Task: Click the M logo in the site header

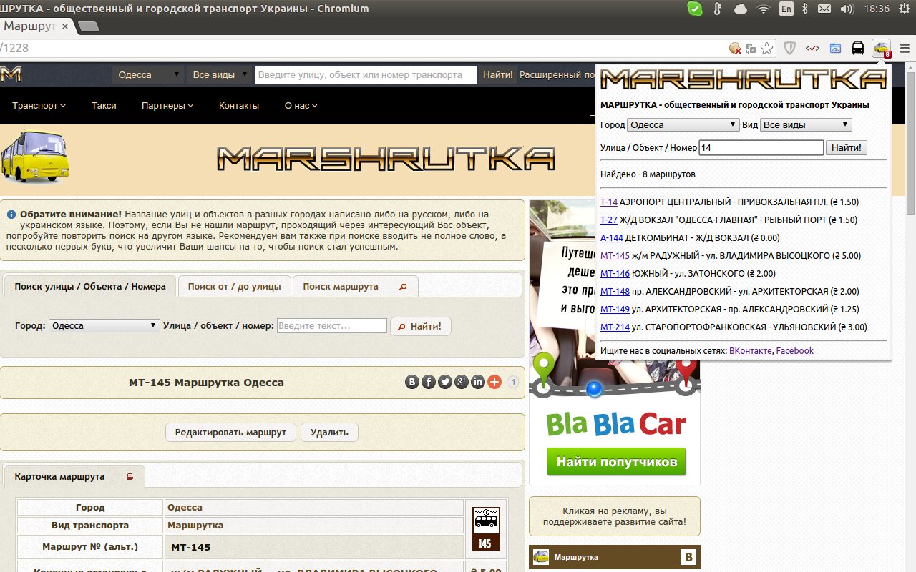Action: [x=11, y=74]
